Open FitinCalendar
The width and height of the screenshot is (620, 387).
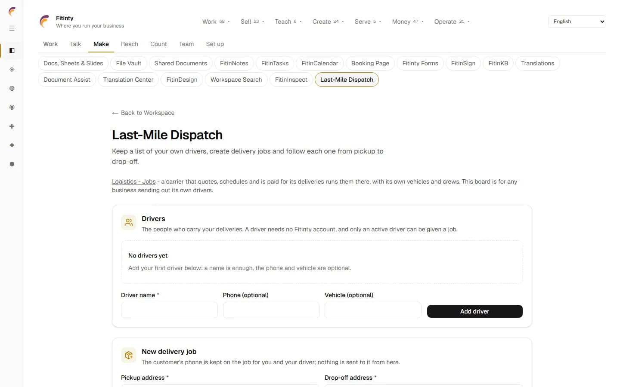(320, 63)
